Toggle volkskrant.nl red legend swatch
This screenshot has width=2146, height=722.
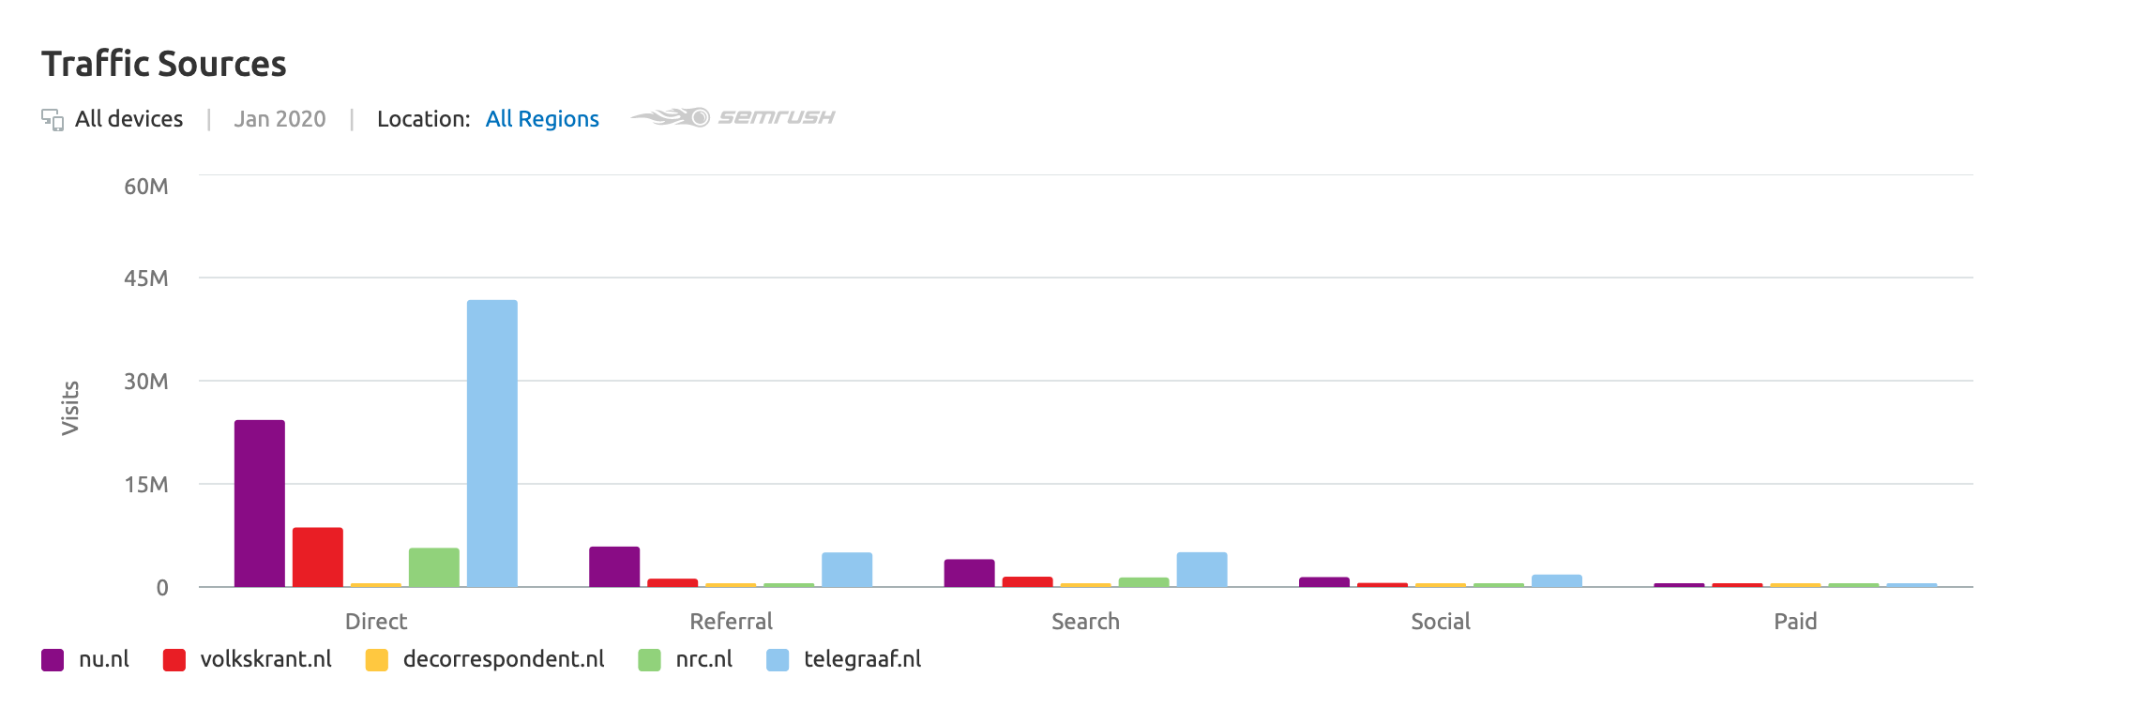pos(174,660)
